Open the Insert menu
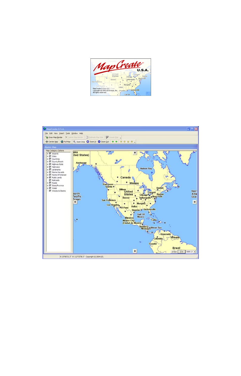Screen dimensions: 241x376 coord(62,133)
